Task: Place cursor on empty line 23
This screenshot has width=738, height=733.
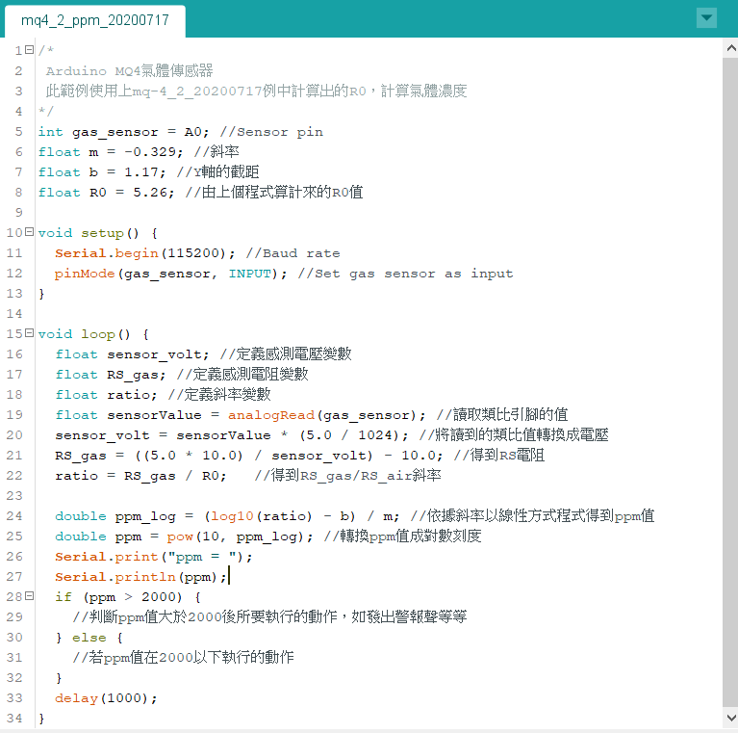Action: pyautogui.click(x=192, y=496)
